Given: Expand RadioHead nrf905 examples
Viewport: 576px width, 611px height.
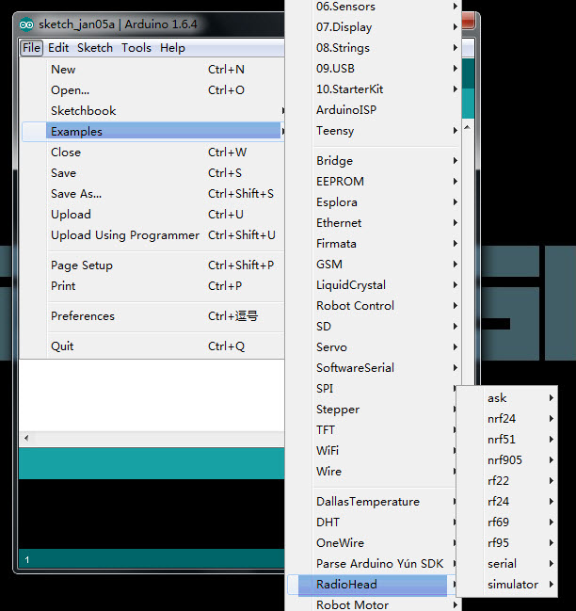Looking at the screenshot, I should click(507, 459).
